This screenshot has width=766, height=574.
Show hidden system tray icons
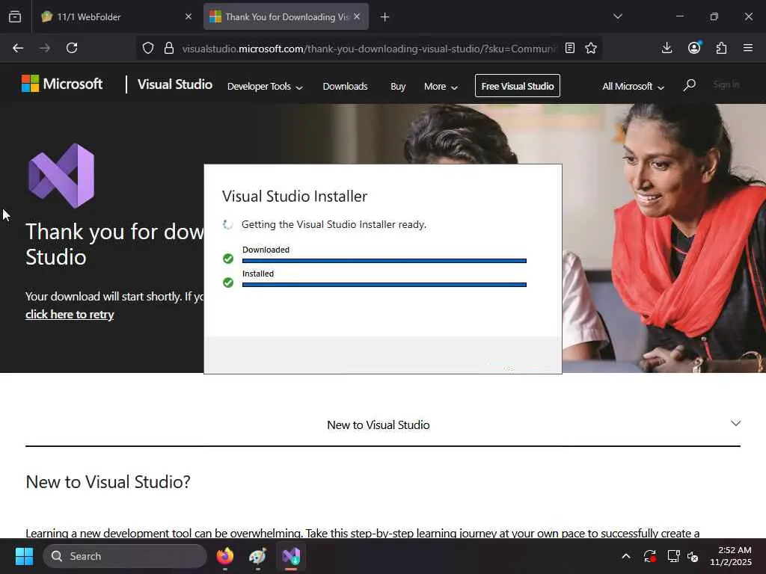pyautogui.click(x=626, y=556)
